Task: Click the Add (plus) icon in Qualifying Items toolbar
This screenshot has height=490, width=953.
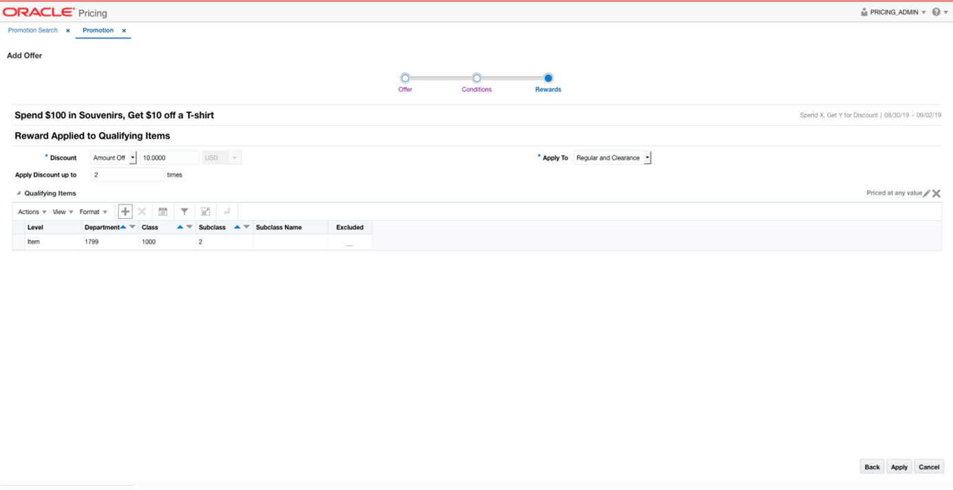Action: point(125,212)
